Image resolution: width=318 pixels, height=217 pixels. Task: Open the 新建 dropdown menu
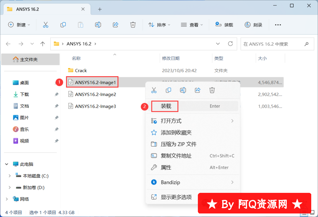[19, 25]
